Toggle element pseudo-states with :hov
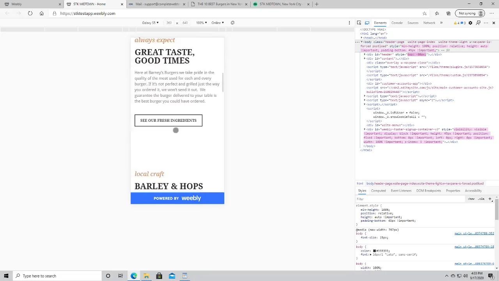 (471, 199)
